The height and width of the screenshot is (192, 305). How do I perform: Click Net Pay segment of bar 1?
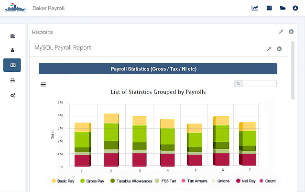pyautogui.click(x=82, y=161)
